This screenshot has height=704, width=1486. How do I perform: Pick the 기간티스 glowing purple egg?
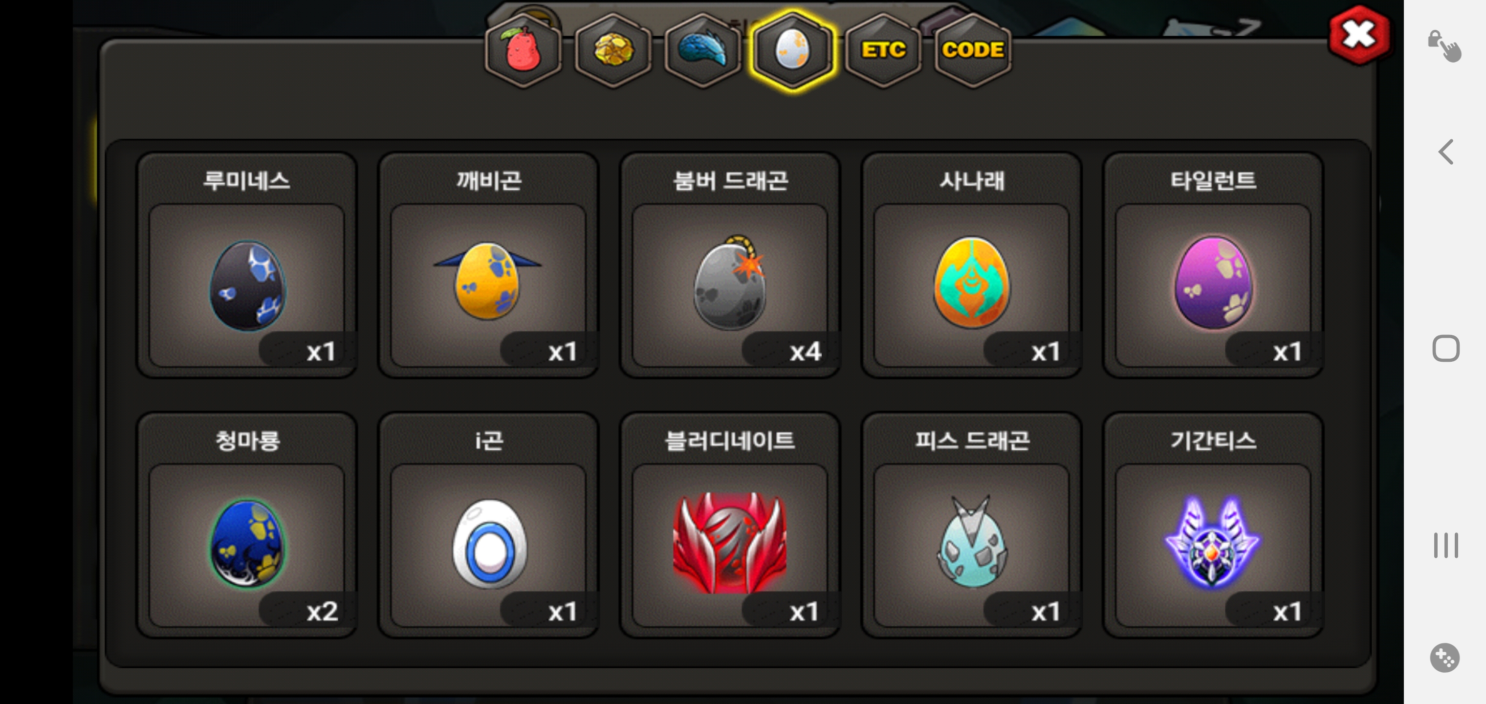(1213, 525)
